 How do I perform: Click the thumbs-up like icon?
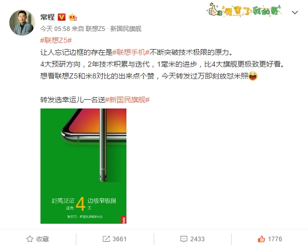[x=261, y=239]
